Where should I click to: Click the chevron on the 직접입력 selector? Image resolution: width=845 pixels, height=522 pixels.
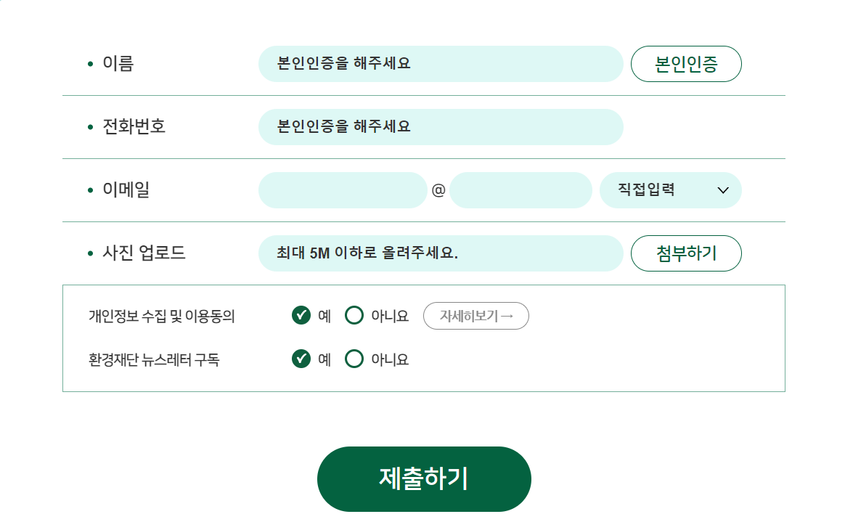pos(722,189)
